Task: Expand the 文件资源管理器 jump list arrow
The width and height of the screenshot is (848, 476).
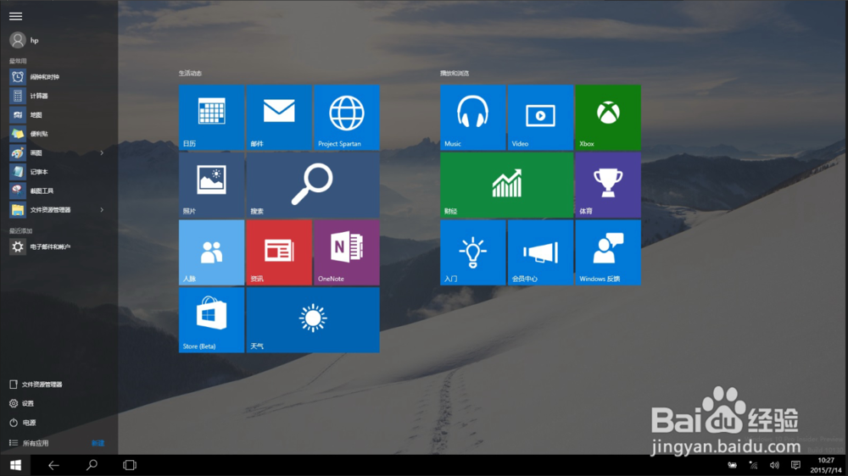Action: pyautogui.click(x=102, y=210)
